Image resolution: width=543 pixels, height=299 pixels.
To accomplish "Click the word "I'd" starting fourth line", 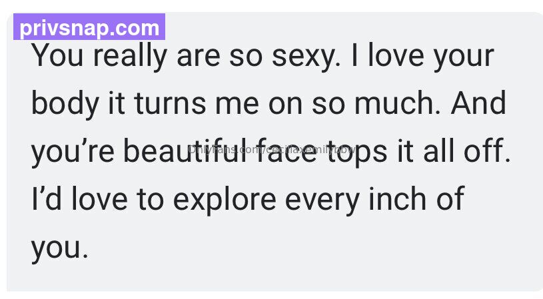I will click(47, 198).
